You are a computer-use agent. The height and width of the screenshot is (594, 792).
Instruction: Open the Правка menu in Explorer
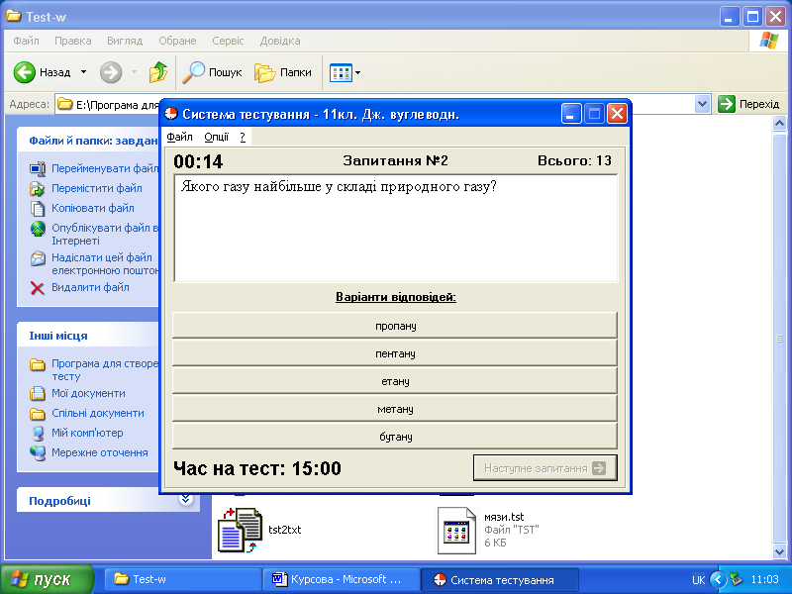coord(72,41)
